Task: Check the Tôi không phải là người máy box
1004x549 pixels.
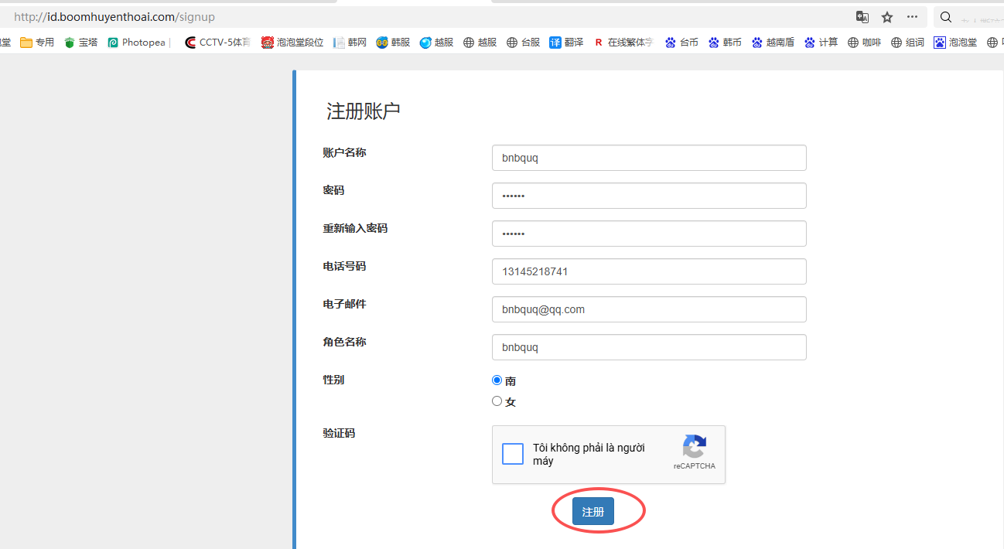Action: pos(513,454)
